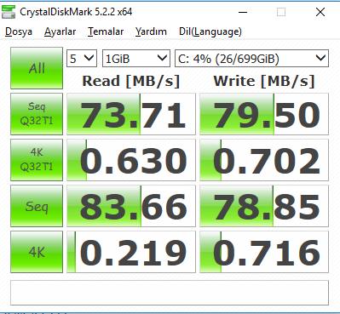Run the plain Seq benchmark

point(37,206)
